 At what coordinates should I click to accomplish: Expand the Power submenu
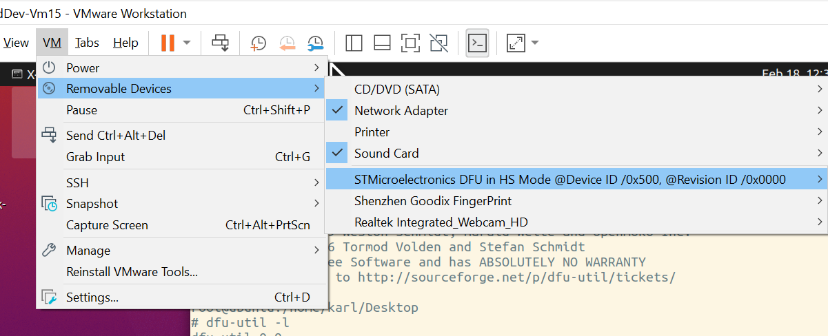(182, 68)
